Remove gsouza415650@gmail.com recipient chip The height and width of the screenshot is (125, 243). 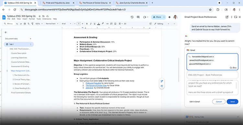pos(210,64)
